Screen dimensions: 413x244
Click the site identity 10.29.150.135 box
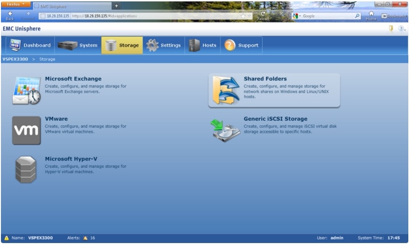[x=55, y=16]
